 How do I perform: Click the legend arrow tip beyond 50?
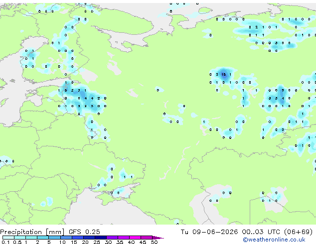tap(158, 238)
